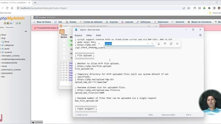The image size is (221, 124).
Task: Click the categorias table icon
Action: pos(2,45)
